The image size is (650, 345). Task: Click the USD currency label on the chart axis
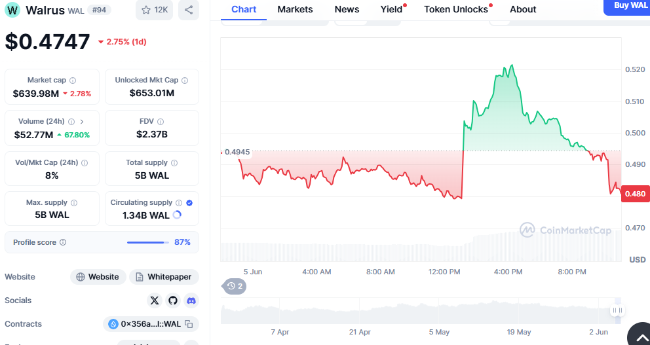click(637, 260)
